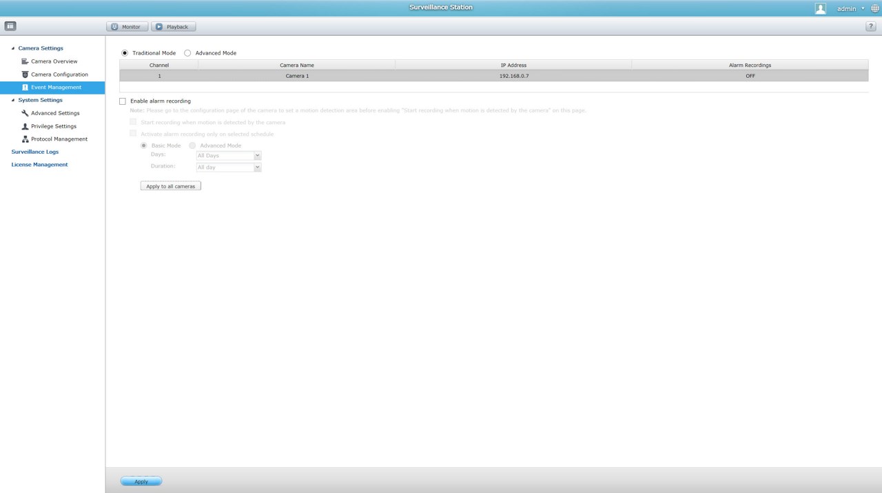
Task: Click the OFF alarm recordings cell
Action: pos(750,76)
